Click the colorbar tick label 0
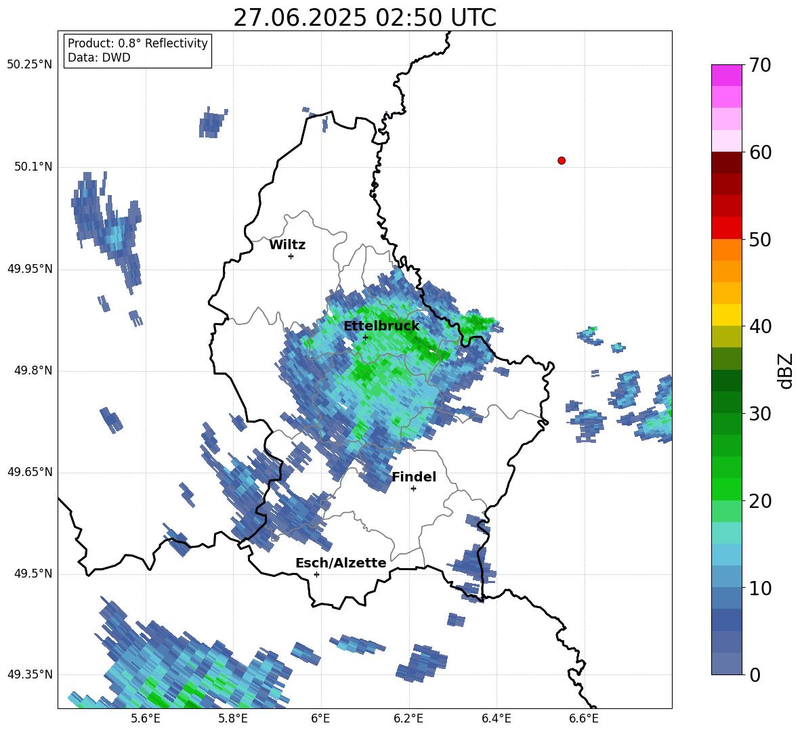This screenshot has height=732, width=802. click(755, 674)
